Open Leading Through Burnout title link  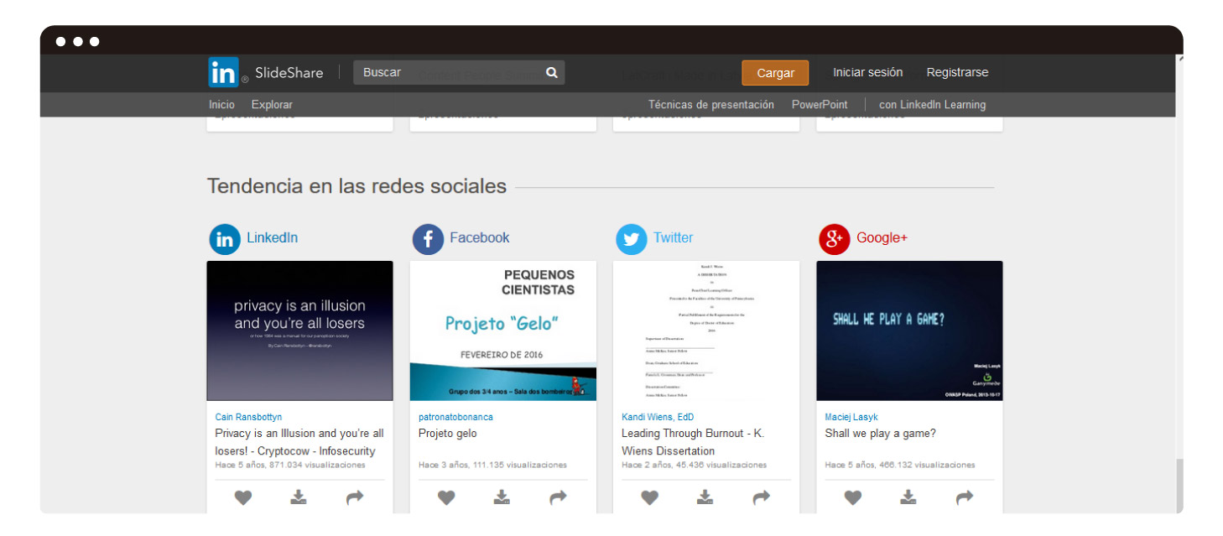[693, 442]
